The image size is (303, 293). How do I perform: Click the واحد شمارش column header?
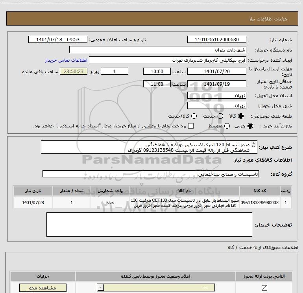[x=110, y=191]
